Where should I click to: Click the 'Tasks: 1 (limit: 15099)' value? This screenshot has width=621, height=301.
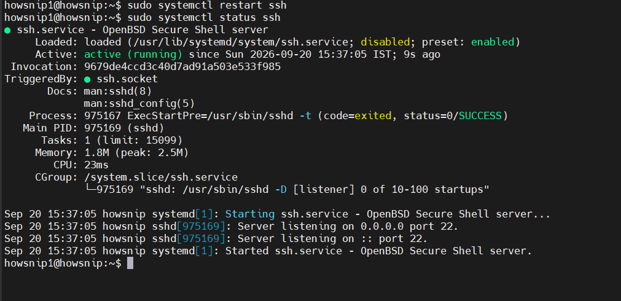coord(133,141)
